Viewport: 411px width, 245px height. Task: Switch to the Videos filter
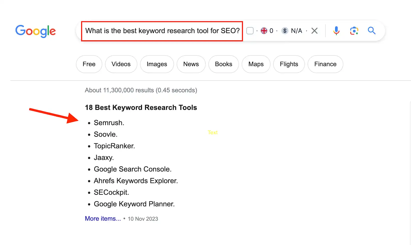click(121, 64)
